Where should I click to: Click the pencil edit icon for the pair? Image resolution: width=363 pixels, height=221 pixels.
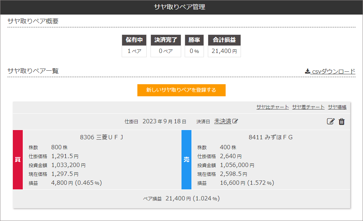(331, 122)
